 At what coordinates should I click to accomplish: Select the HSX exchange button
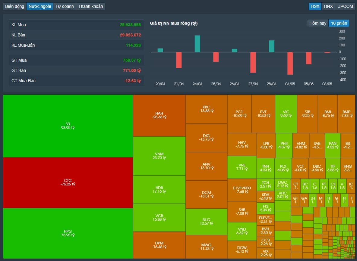pos(315,6)
